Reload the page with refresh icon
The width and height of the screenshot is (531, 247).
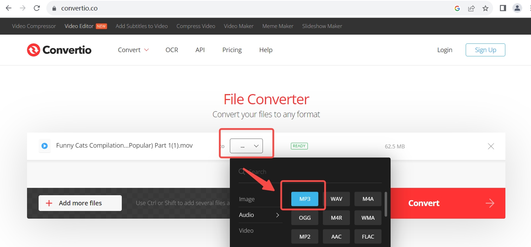36,8
